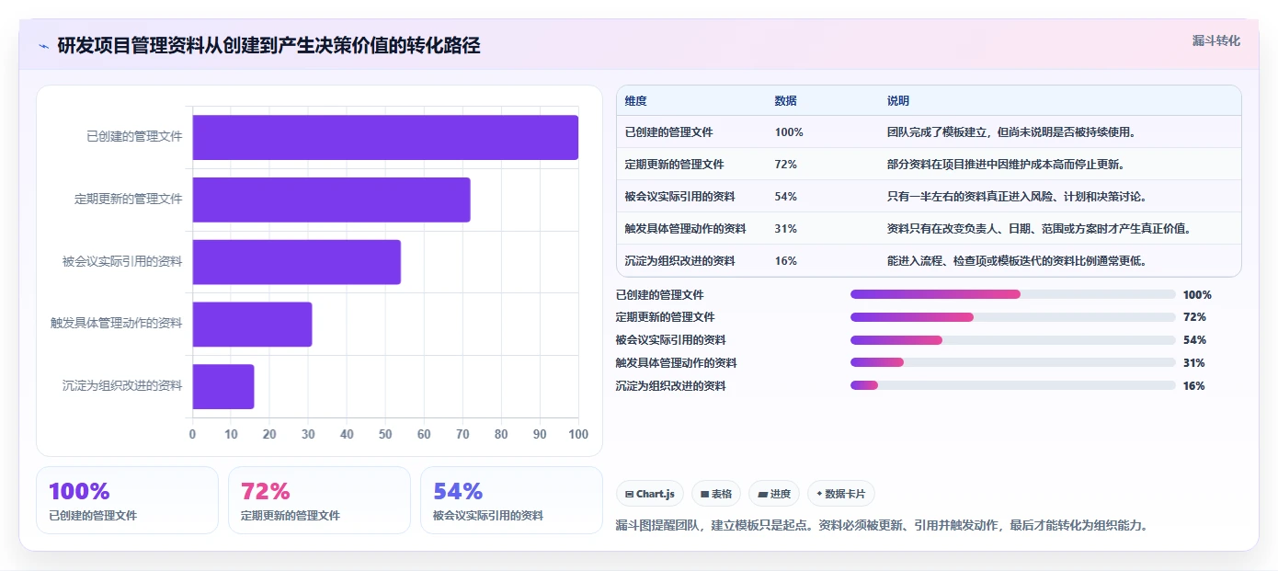Click the chart's 已创建的管理文件 axis label

[134, 136]
